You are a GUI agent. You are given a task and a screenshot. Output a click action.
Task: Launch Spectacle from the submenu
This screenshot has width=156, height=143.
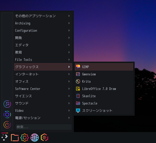(x=104, y=103)
